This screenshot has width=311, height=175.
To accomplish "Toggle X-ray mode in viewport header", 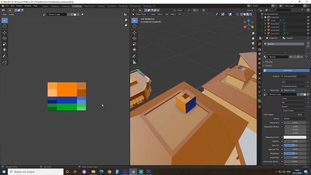I will 238,14.
